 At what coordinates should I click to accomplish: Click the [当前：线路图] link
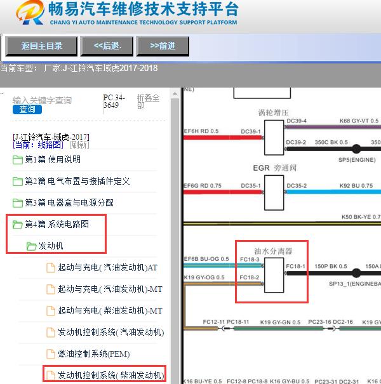(38, 145)
